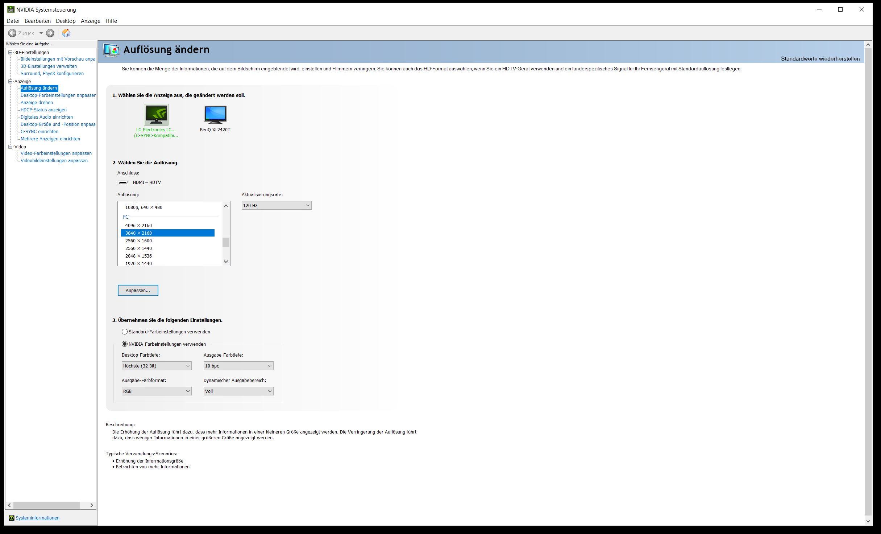Open the Hilfe menu
The height and width of the screenshot is (534, 881).
pos(111,21)
